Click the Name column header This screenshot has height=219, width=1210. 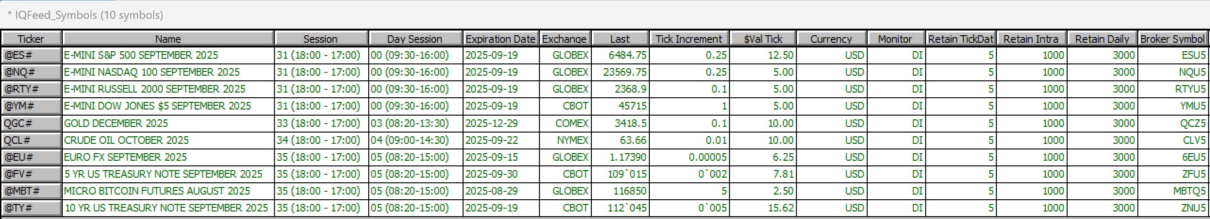coord(168,39)
